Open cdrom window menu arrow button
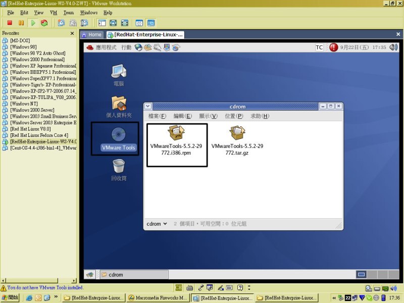Viewport: 404px width, 303px height. (148, 106)
